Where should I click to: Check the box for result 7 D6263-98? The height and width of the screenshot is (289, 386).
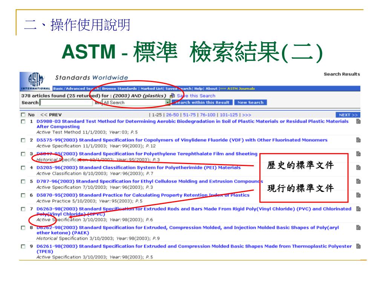[23, 209]
